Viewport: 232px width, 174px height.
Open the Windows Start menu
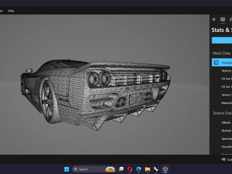pyautogui.click(x=67, y=169)
